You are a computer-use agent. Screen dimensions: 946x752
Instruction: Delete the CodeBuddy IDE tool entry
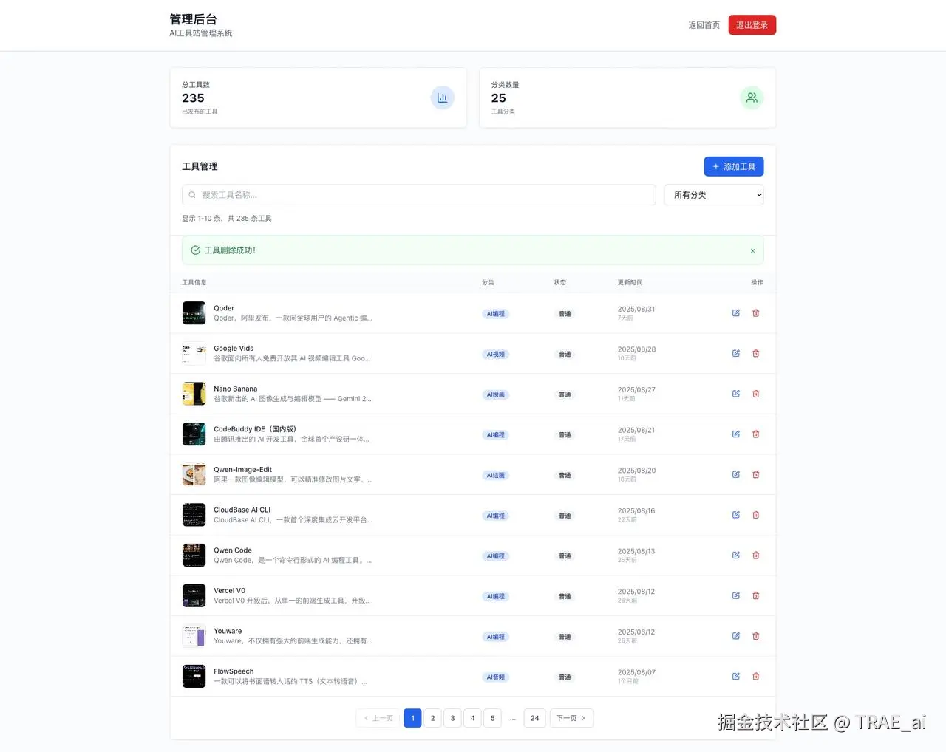pyautogui.click(x=756, y=434)
